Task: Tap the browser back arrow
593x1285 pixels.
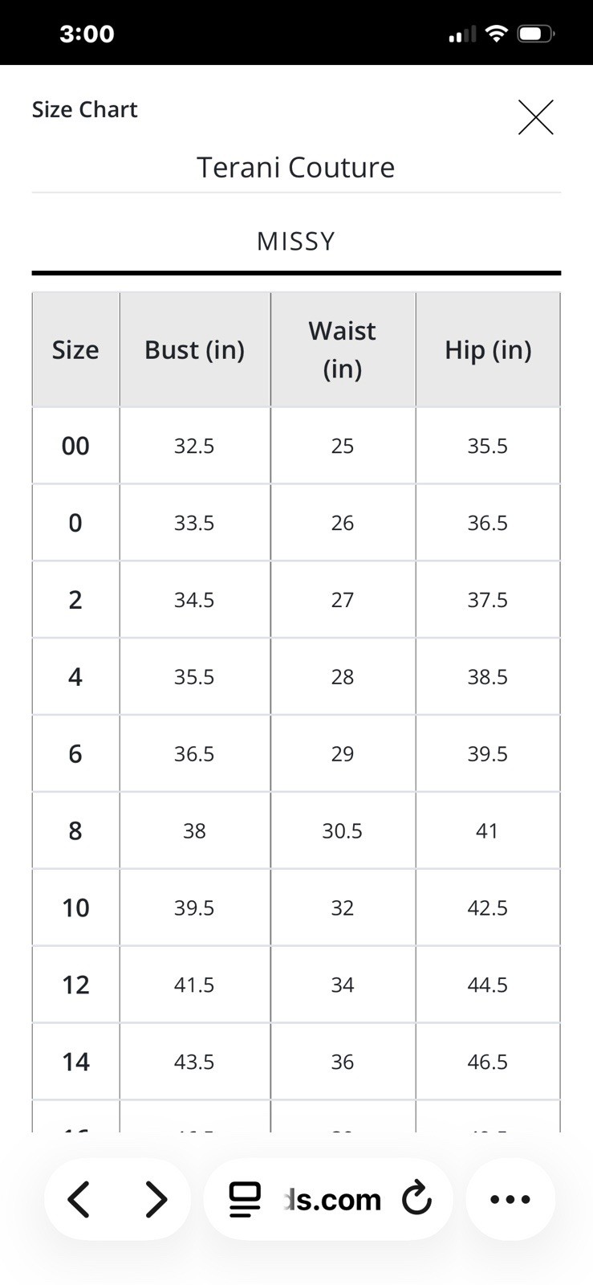Action: pos(79,1200)
